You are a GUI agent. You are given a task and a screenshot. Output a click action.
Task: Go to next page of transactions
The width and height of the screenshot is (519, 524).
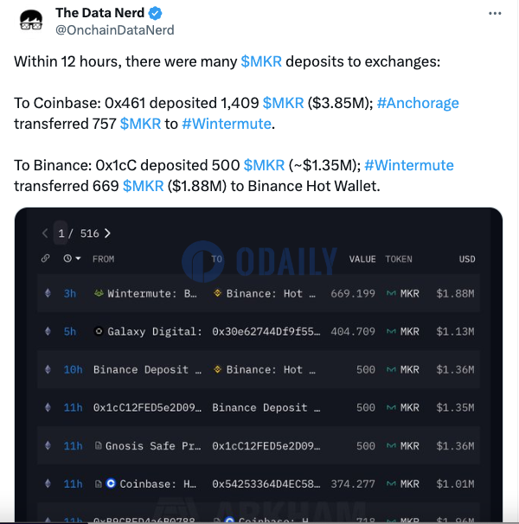[x=107, y=233]
